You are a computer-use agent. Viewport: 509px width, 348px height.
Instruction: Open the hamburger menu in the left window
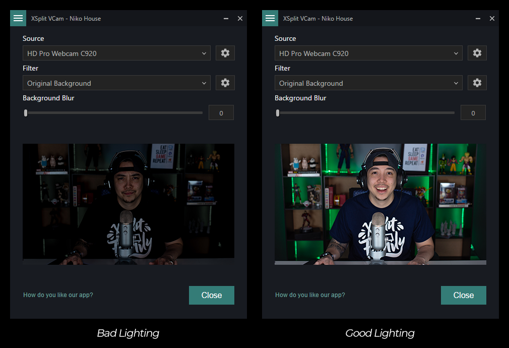click(18, 18)
